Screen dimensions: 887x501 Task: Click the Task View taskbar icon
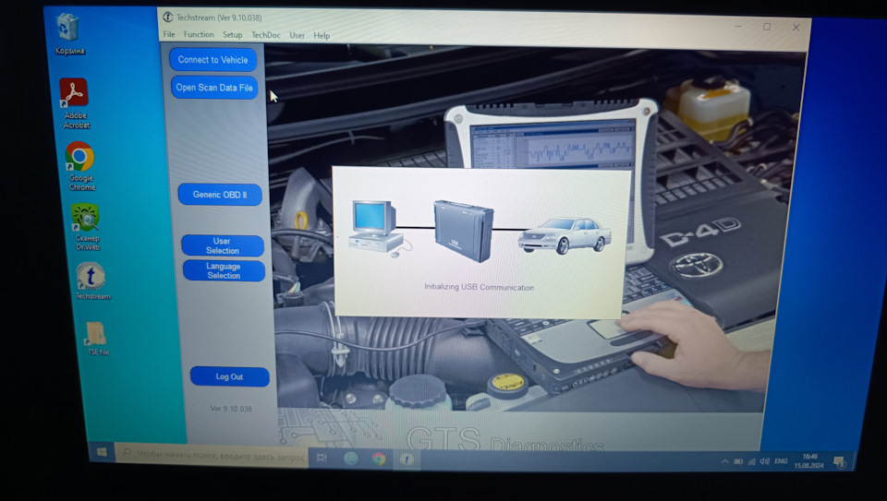(x=322, y=458)
